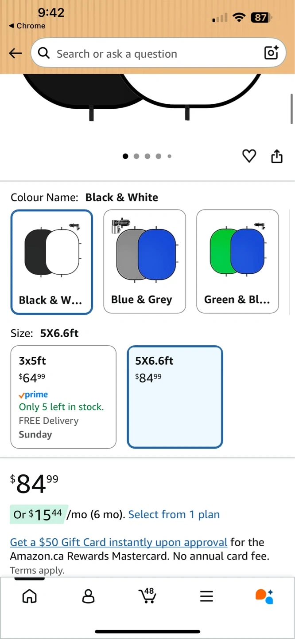295x639 pixels.
Task: Tap the back arrow icon
Action: 16,54
